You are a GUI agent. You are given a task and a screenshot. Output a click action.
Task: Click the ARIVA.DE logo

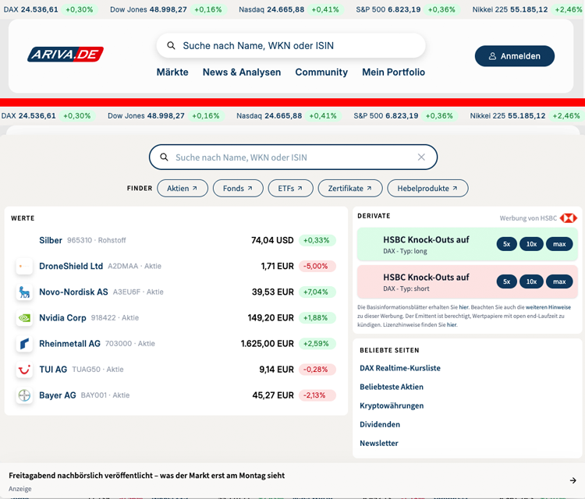tap(66, 55)
